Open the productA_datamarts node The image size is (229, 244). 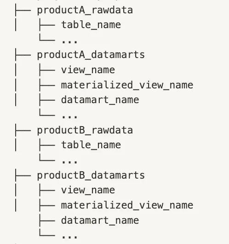tap(91, 55)
